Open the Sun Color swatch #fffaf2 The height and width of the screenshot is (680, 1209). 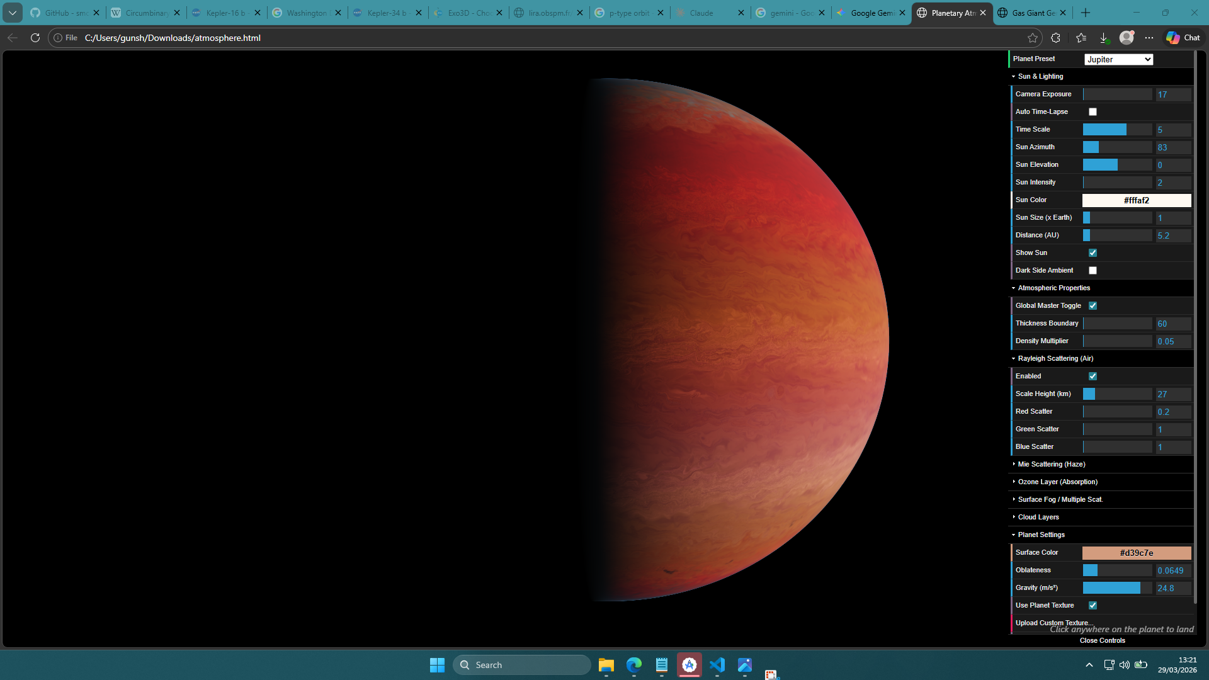tap(1136, 200)
